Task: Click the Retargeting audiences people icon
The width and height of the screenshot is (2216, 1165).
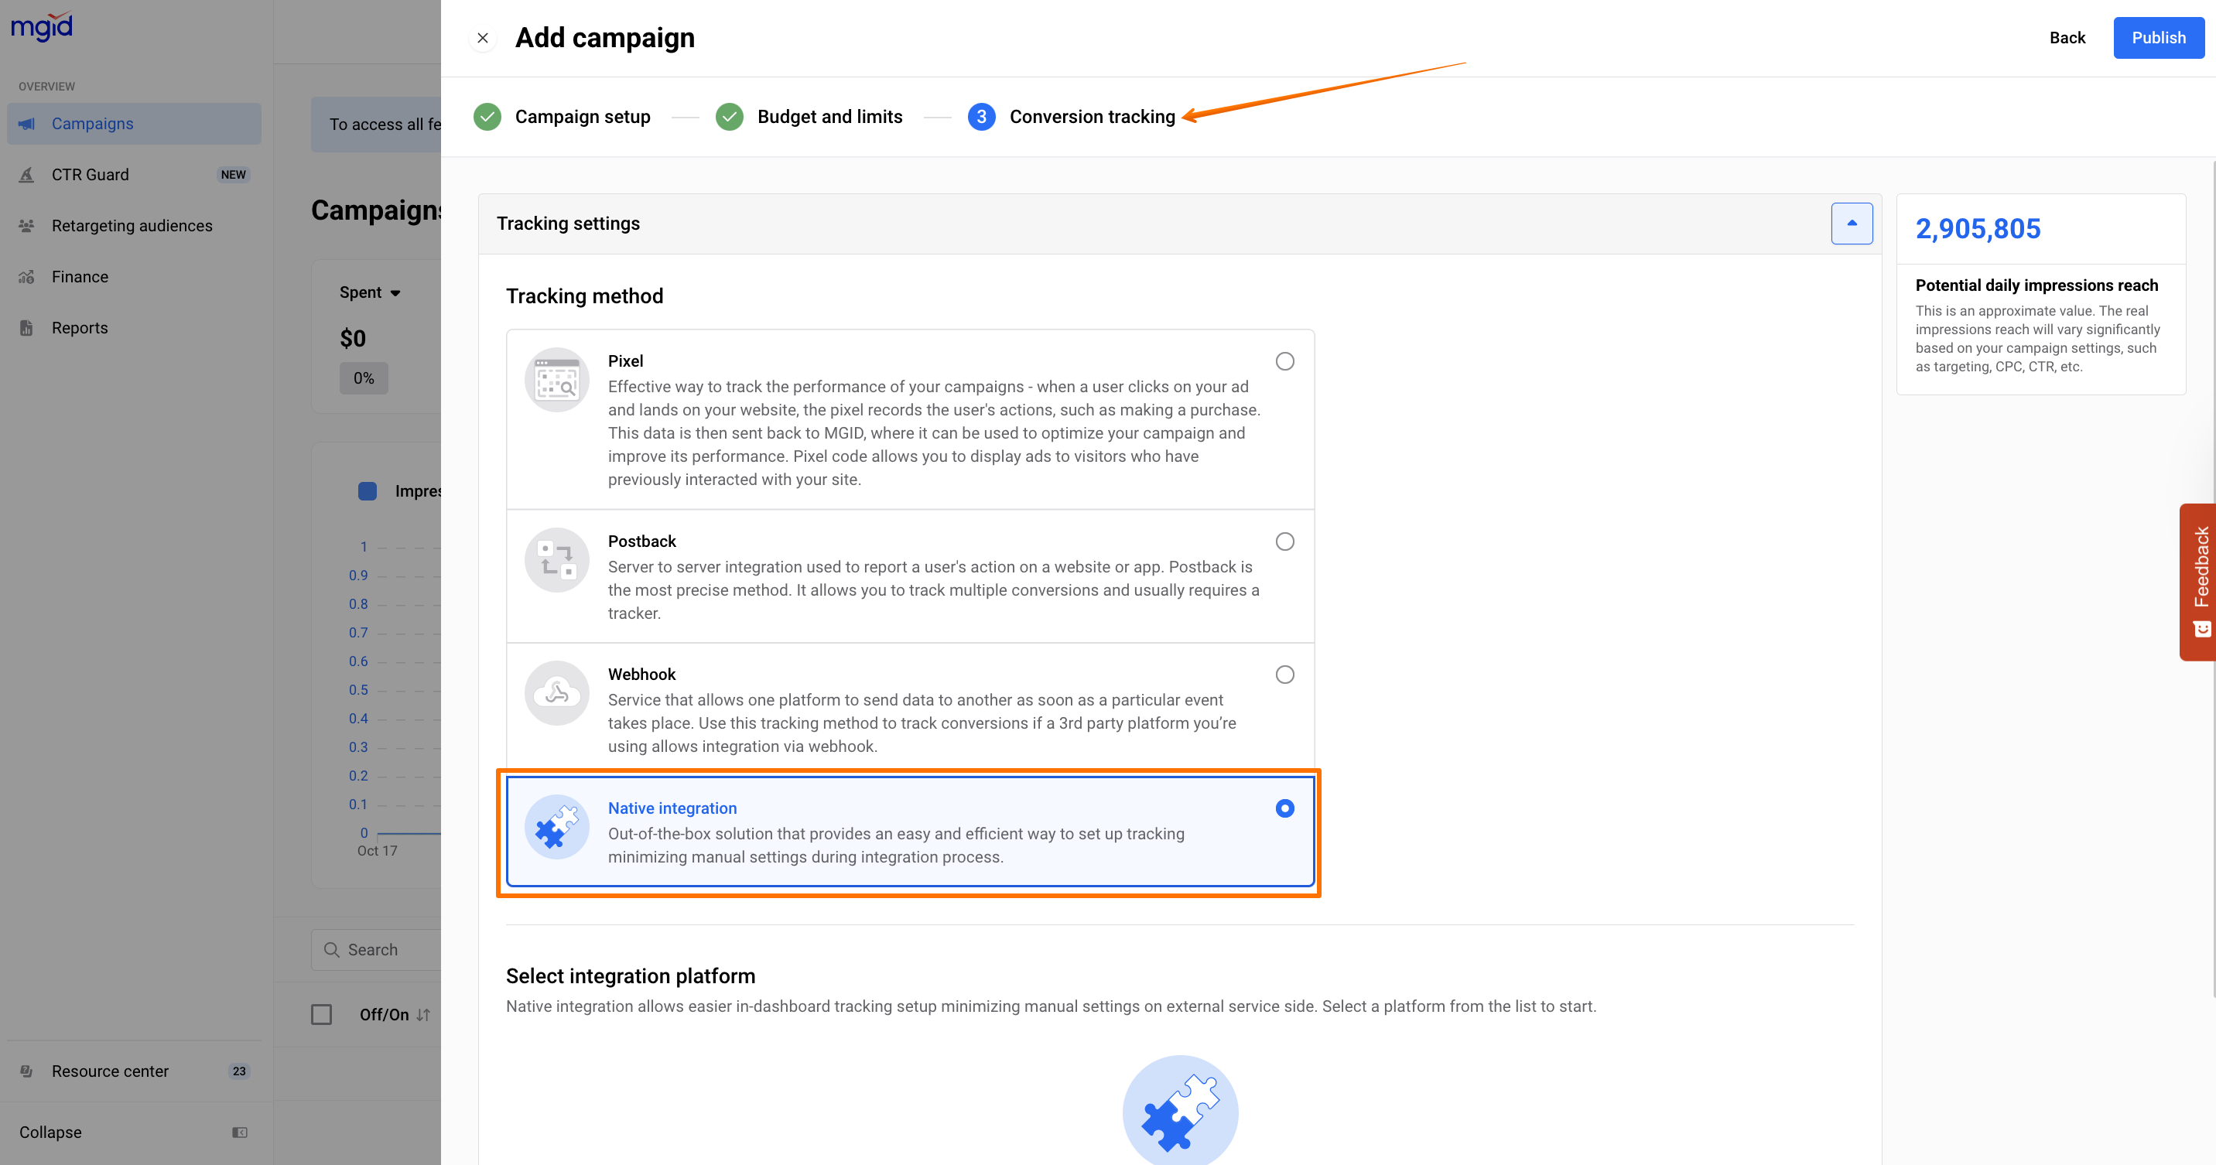Action: (x=26, y=226)
